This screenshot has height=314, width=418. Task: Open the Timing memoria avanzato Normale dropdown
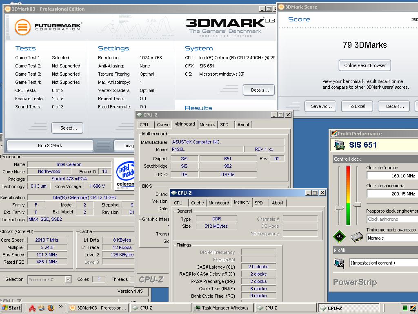(x=392, y=238)
